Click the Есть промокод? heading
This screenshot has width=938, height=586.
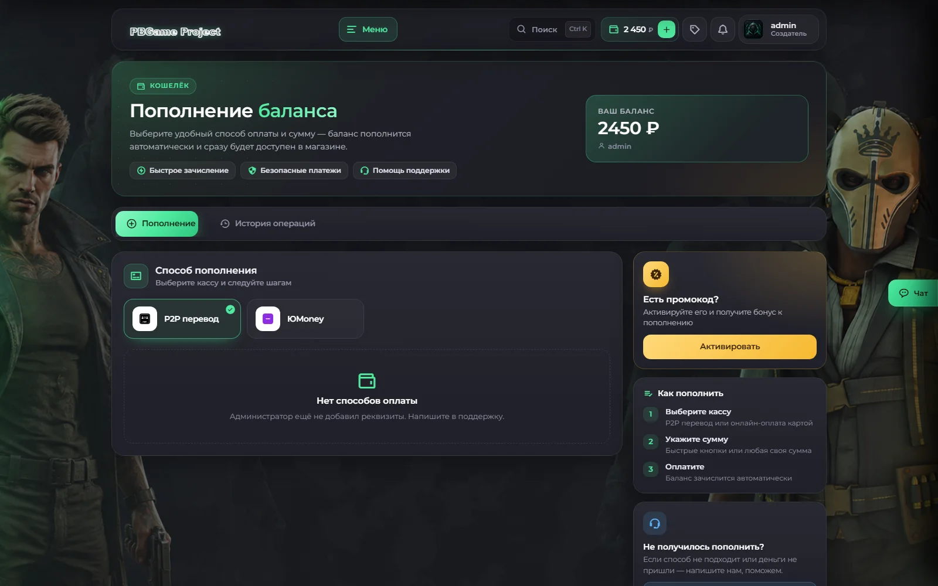(681, 299)
